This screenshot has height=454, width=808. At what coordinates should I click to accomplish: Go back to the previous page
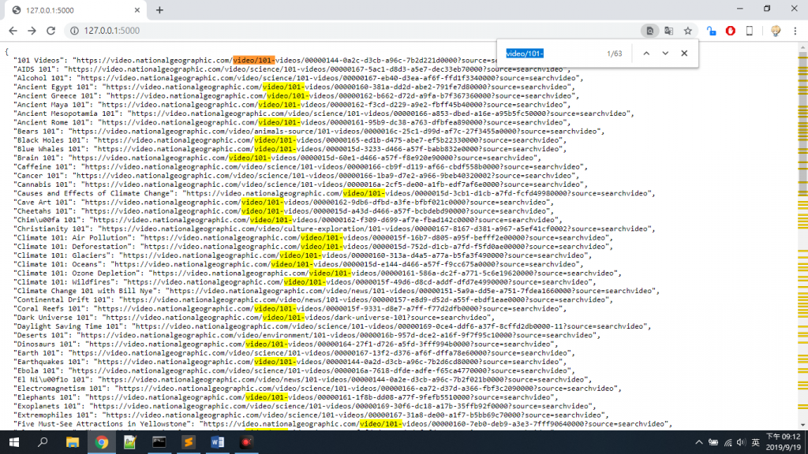(13, 31)
